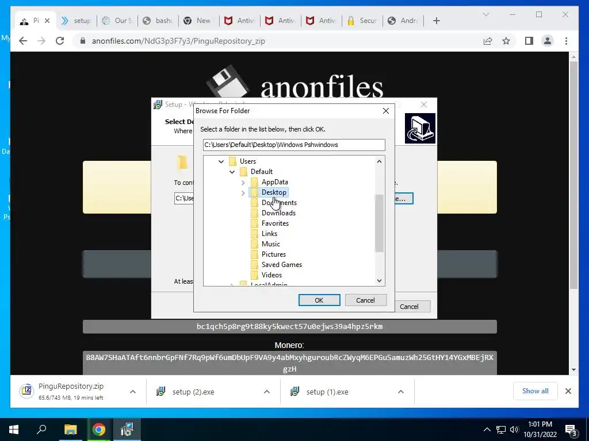Click the share page icon in address bar
Viewport: 589px width, 441px height.
click(x=488, y=41)
